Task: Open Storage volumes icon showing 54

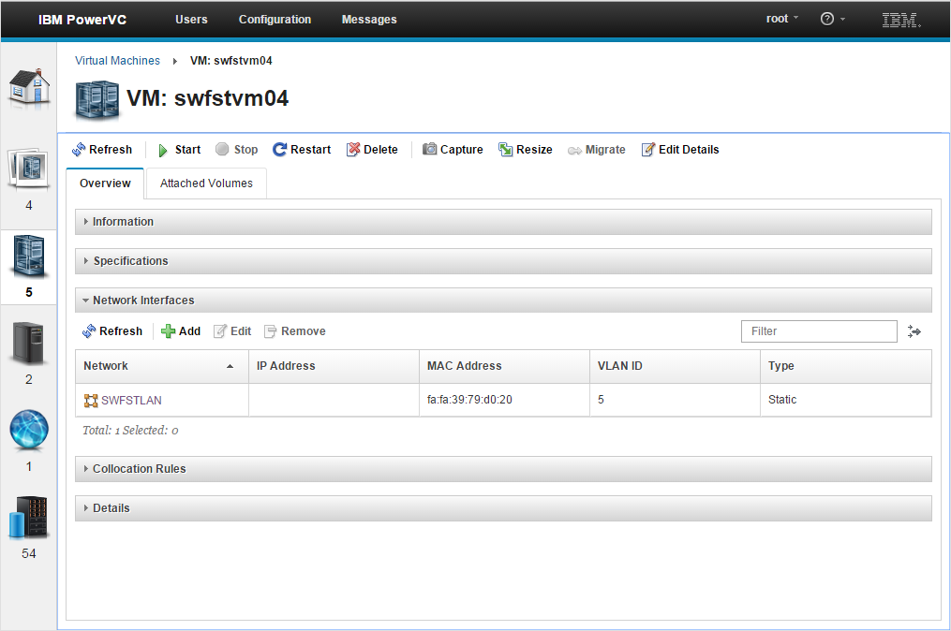Action: pos(29,517)
